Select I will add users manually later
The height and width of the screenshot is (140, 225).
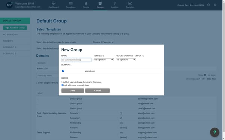[62, 85]
